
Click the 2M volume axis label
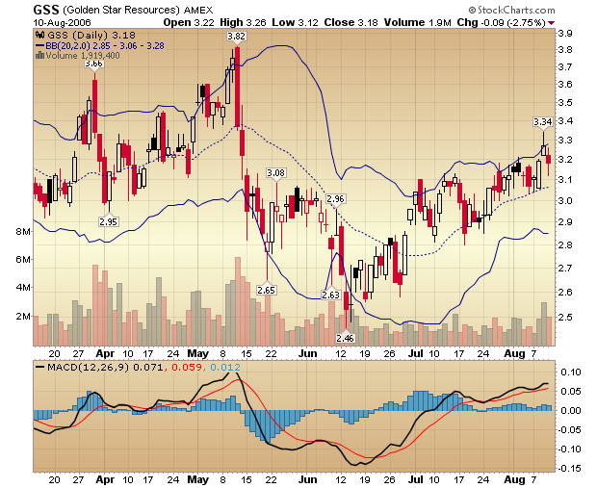(23, 317)
